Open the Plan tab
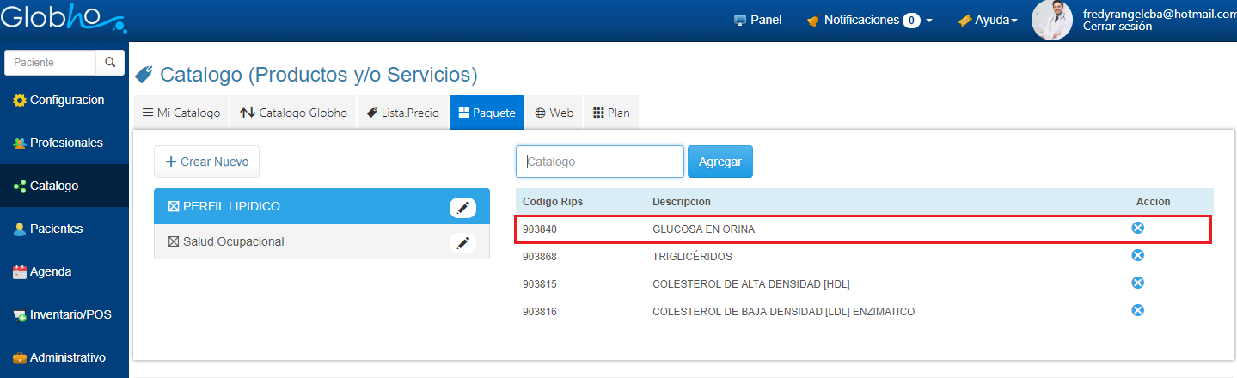 (611, 113)
